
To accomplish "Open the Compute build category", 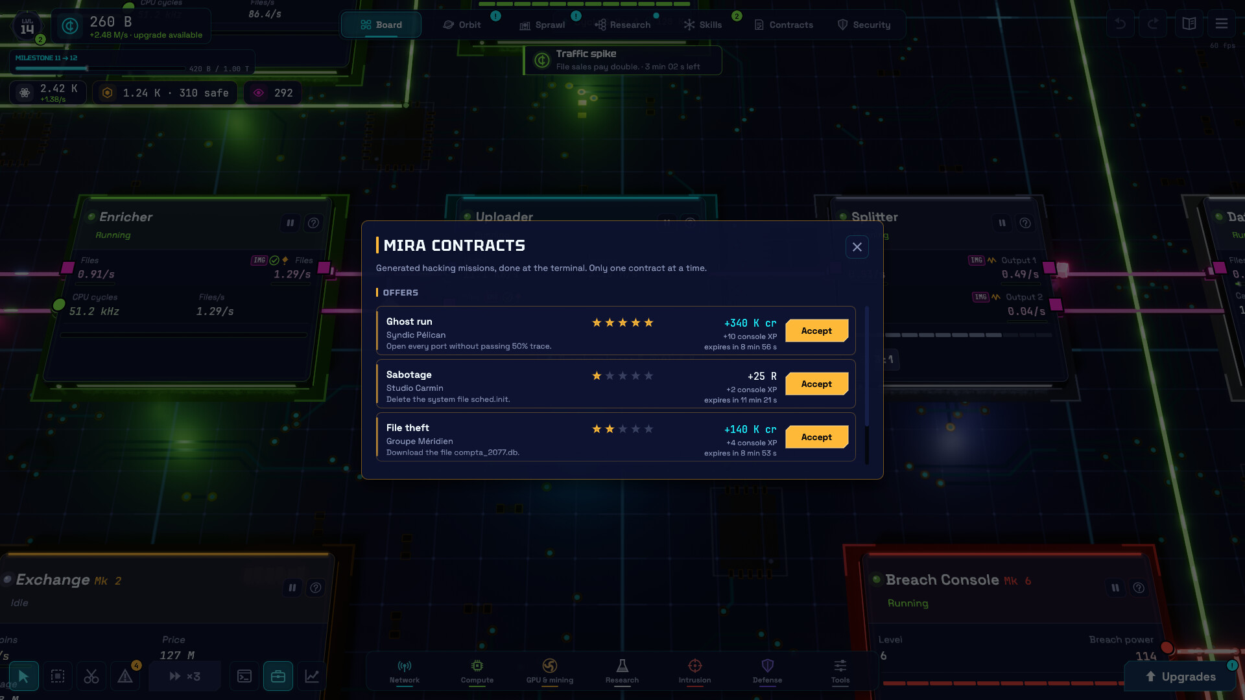I will (x=477, y=671).
